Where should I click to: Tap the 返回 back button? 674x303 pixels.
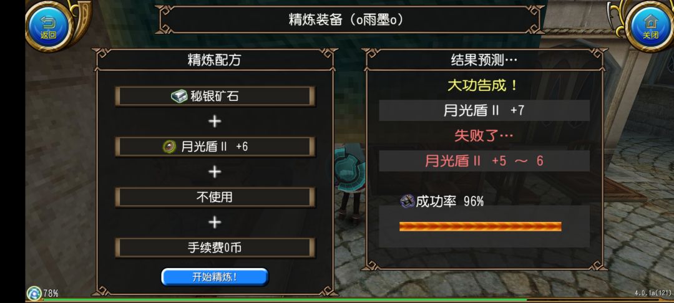point(48,26)
